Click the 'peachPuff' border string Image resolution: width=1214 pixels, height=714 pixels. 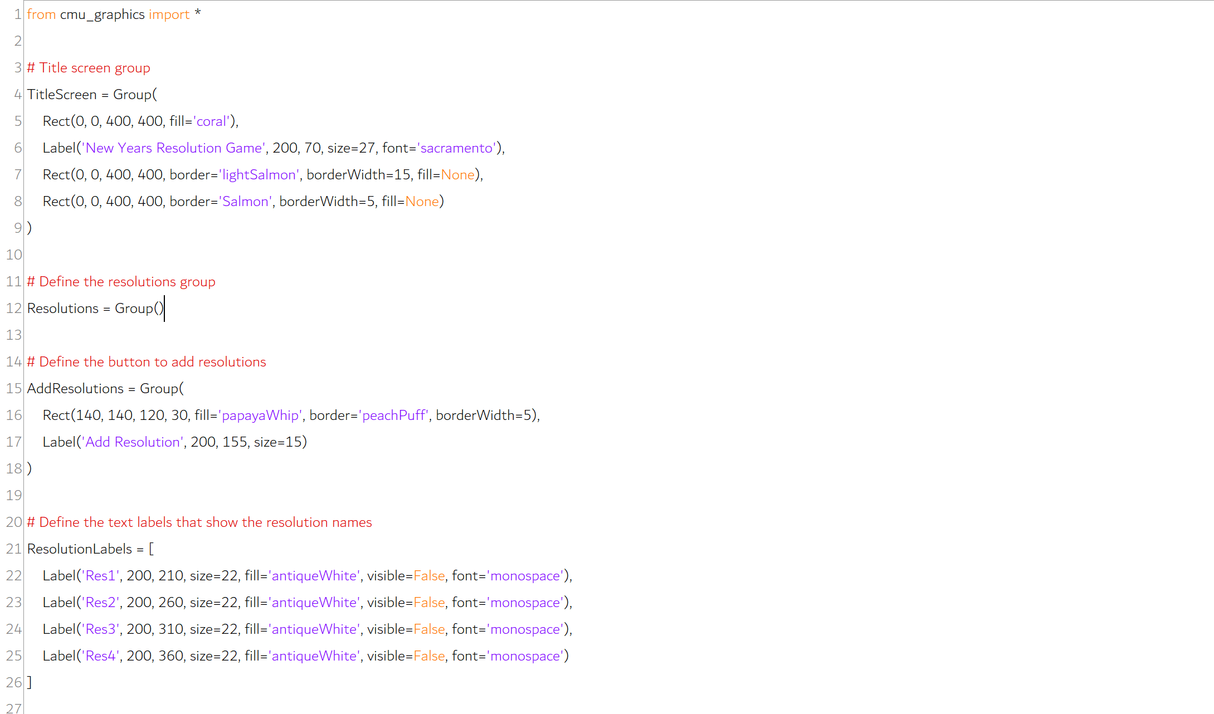[x=394, y=415]
